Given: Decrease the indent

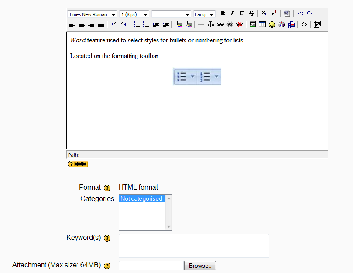Looking at the screenshot, I should click(156, 24).
